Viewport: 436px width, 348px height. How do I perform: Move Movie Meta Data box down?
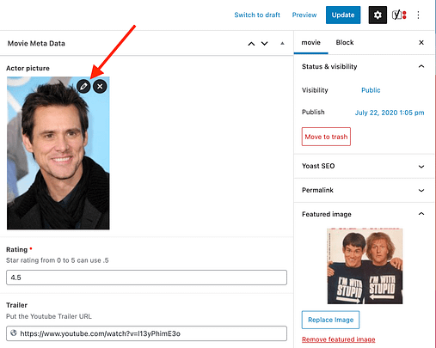coord(265,44)
